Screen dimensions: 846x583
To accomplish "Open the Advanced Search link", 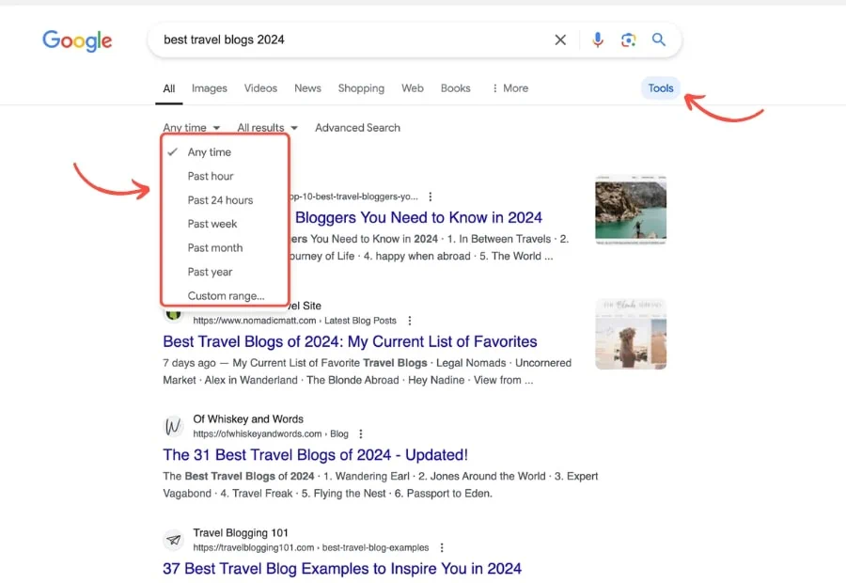I will (x=357, y=127).
